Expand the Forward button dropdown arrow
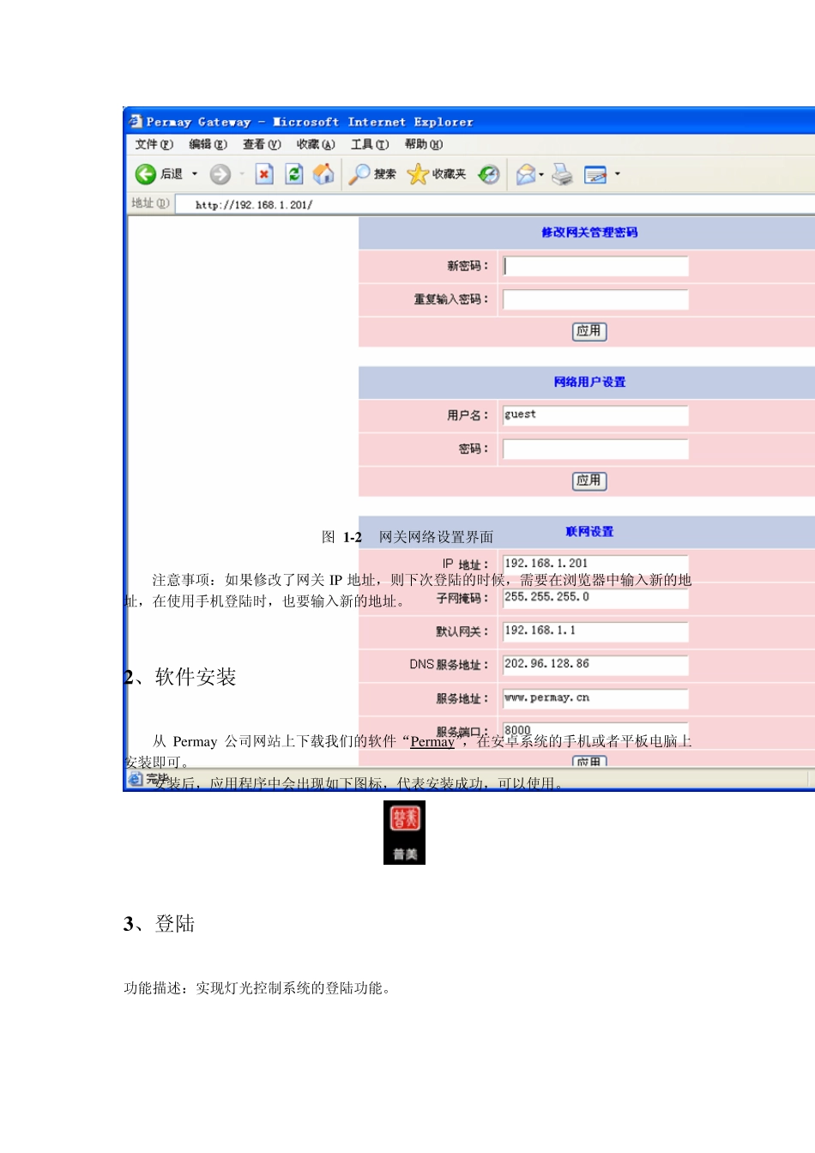Image resolution: width=815 pixels, height=1153 pixels. 242,174
